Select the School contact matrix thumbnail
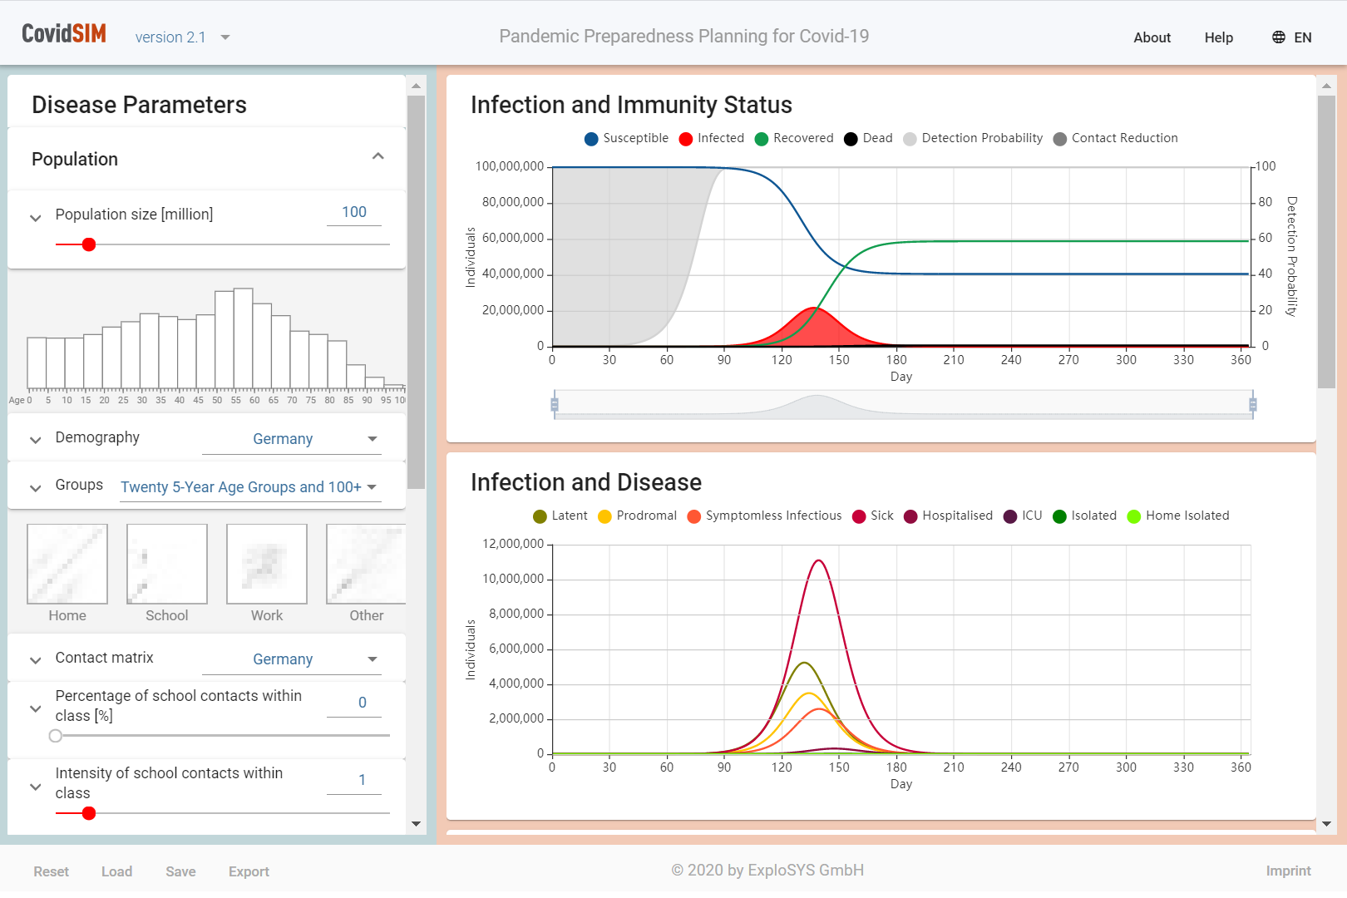The height and width of the screenshot is (898, 1347). pyautogui.click(x=167, y=565)
